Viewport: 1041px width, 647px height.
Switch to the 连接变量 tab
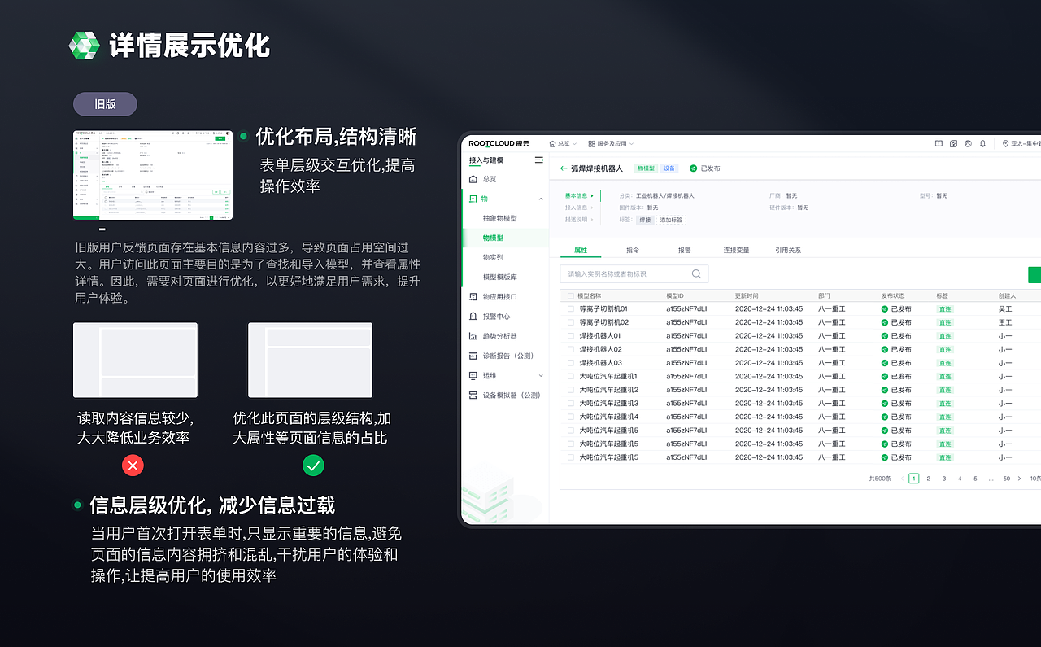point(736,250)
